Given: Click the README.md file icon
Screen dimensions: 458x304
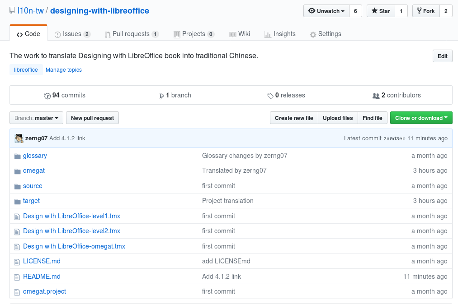Looking at the screenshot, I should [x=18, y=276].
